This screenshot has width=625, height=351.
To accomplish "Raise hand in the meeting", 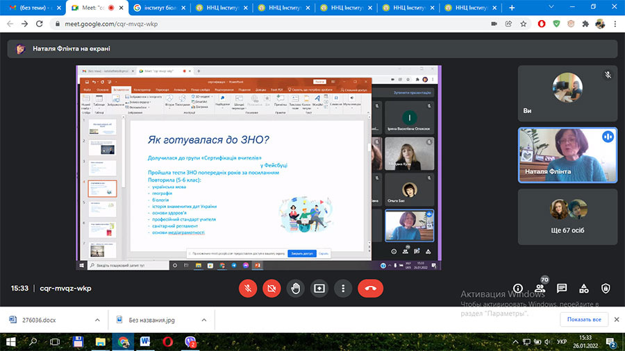I will point(295,288).
